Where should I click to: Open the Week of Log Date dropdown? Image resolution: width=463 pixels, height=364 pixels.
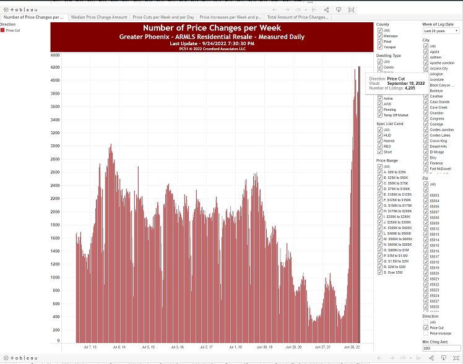point(441,30)
